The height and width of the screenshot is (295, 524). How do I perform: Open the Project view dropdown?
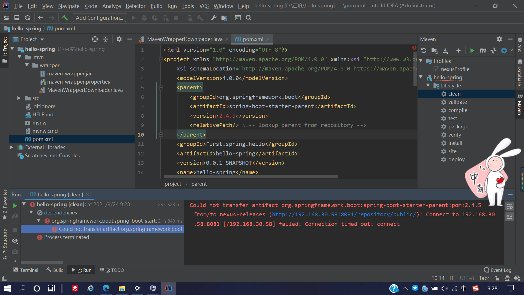[42, 39]
